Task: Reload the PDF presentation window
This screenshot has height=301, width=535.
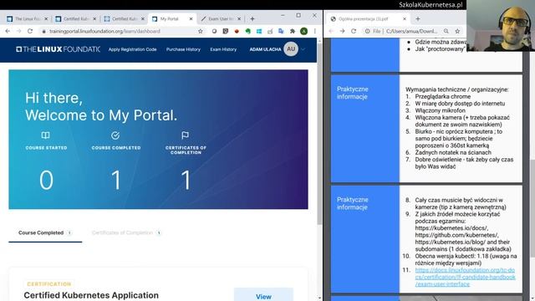Action: 354,31
